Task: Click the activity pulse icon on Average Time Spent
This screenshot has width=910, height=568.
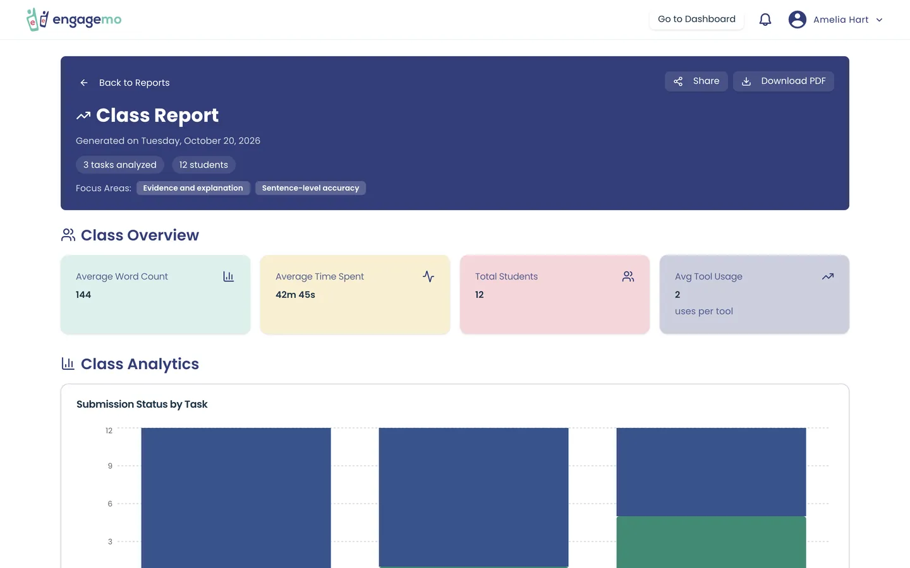Action: coord(428,276)
